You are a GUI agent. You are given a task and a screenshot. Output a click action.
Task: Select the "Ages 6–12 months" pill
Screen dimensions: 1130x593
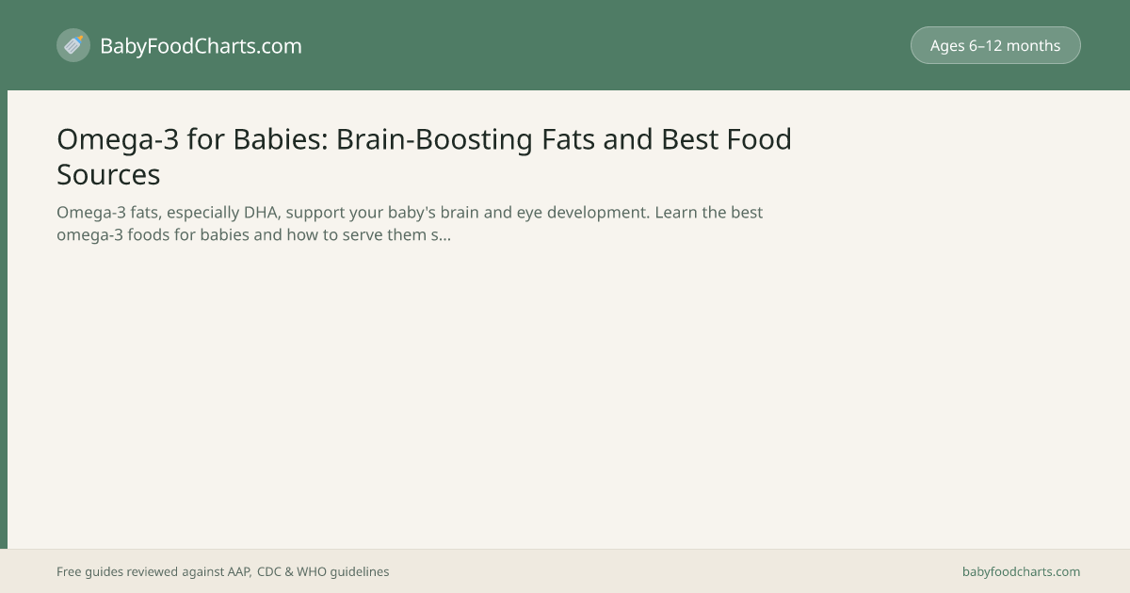click(x=995, y=45)
